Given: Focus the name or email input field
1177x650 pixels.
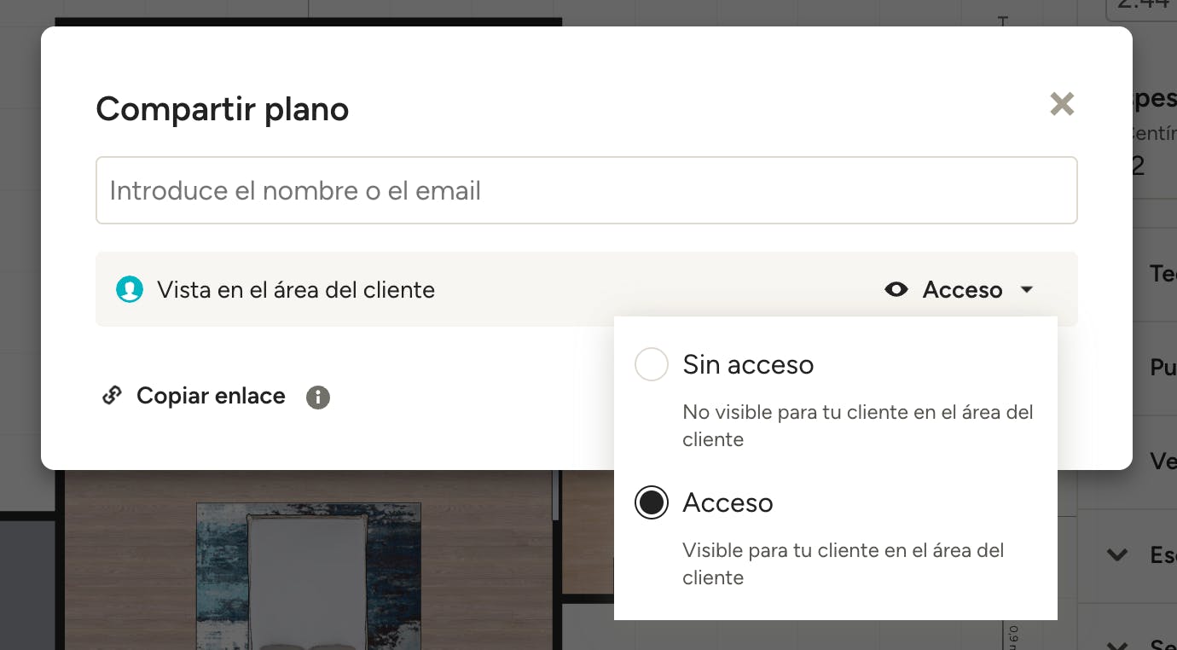Looking at the screenshot, I should [587, 190].
